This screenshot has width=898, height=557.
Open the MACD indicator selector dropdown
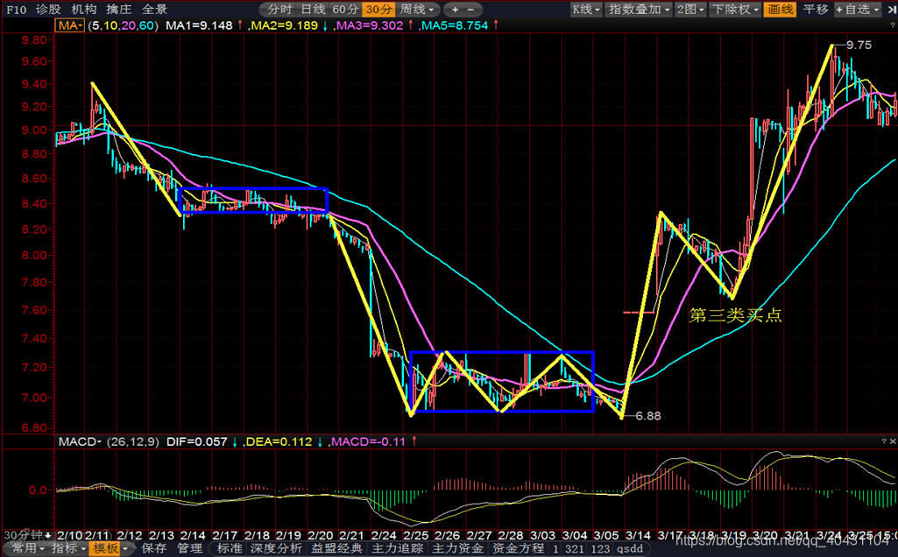81,442
